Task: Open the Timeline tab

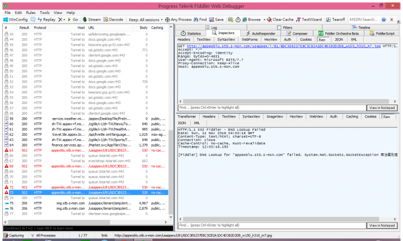Action: click(361, 27)
